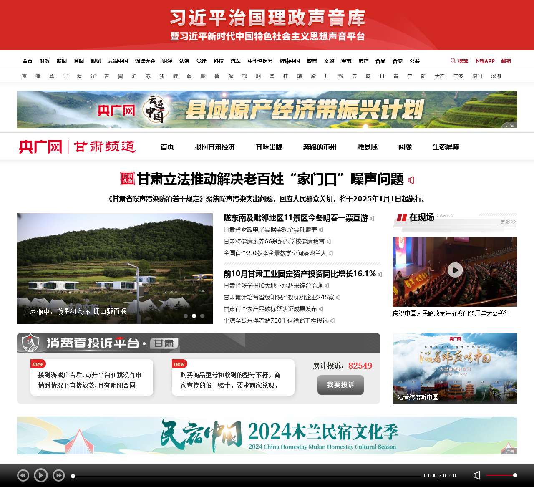Viewport: 534px width, 487px height.
Task: Open video caption 庆祝中国人民解放军进驻澳门25周年大会举行
Action: pos(451,313)
